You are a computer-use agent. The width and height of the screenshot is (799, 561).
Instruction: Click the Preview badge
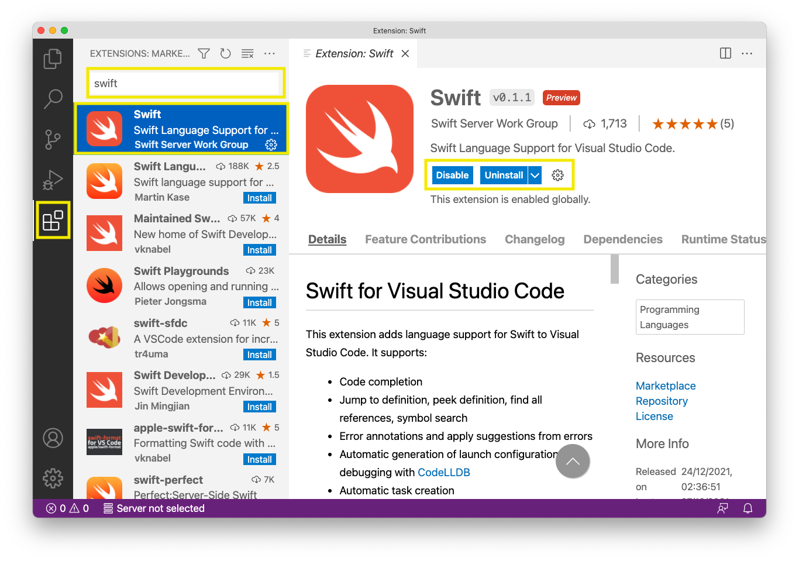[562, 98]
